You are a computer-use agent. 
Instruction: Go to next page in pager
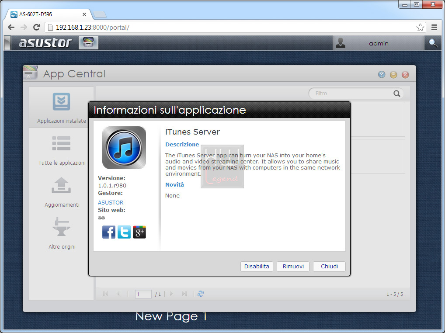[171, 294]
